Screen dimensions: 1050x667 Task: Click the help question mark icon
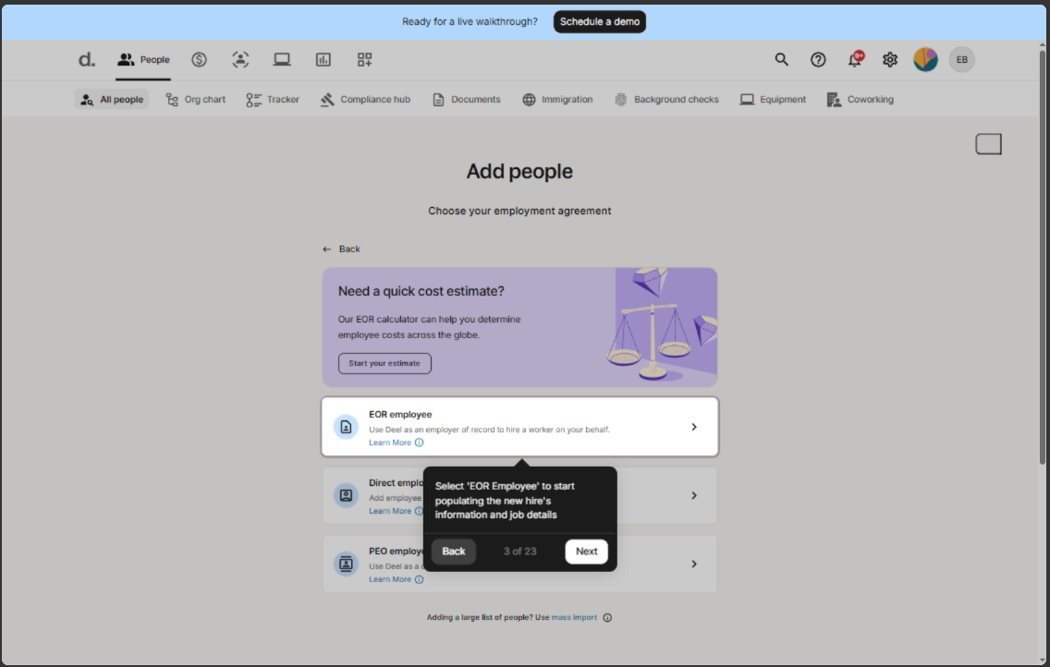818,60
